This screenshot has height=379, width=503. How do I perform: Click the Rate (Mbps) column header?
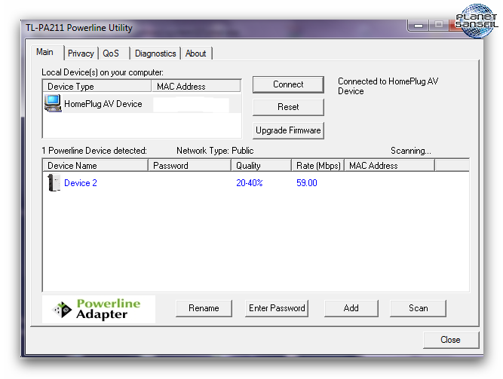coord(318,166)
